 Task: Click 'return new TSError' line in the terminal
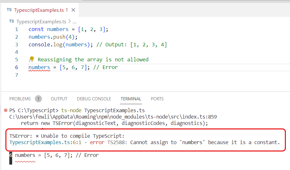pyautogui.click(x=114, y=123)
